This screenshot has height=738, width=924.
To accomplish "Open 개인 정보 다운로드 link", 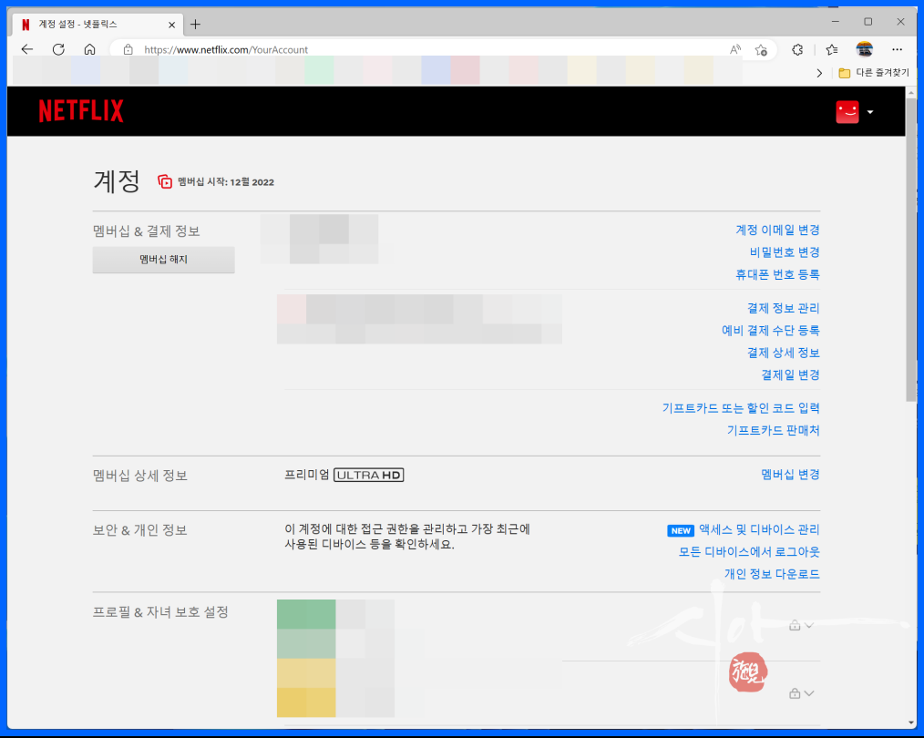I will pos(772,574).
